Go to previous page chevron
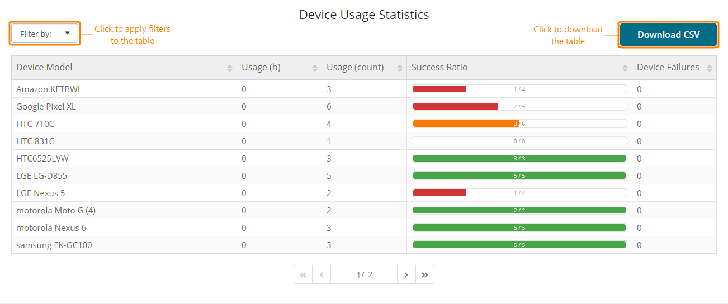This screenshot has height=304, width=728. click(322, 274)
